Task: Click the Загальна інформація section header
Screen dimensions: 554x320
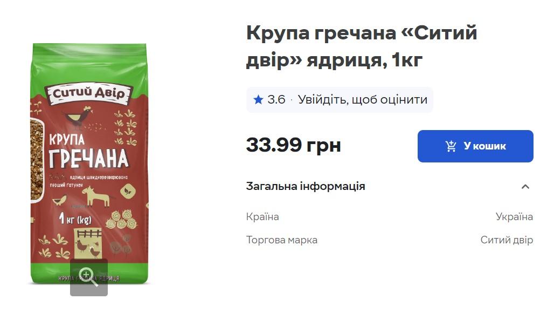Action: [x=389, y=186]
